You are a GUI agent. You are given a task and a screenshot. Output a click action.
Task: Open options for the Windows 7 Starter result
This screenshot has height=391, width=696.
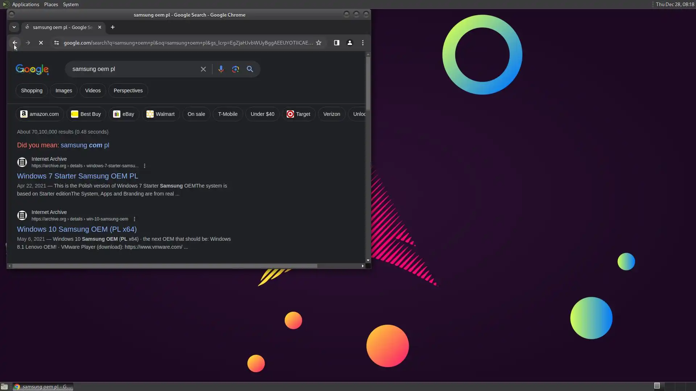pos(145,166)
